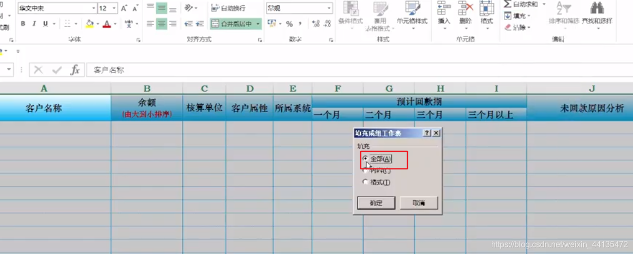Open borders dropdown arrow
The image size is (633, 254).
pyautogui.click(x=76, y=24)
